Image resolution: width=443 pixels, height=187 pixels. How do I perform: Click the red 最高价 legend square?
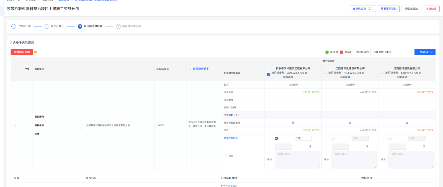342,52
